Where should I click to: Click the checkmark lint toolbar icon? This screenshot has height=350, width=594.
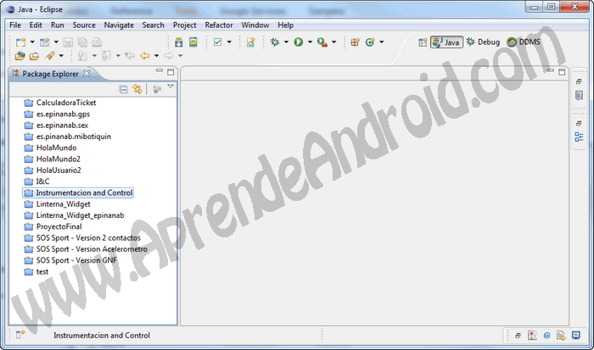[x=217, y=42]
